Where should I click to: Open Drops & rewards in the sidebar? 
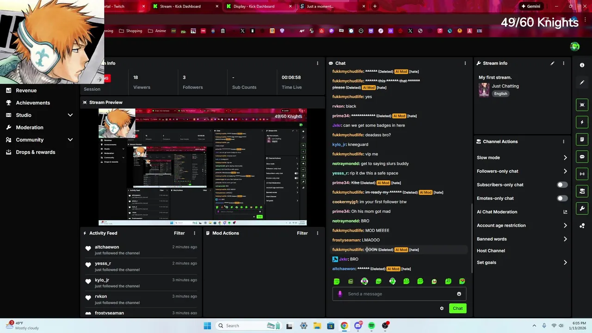(35, 152)
